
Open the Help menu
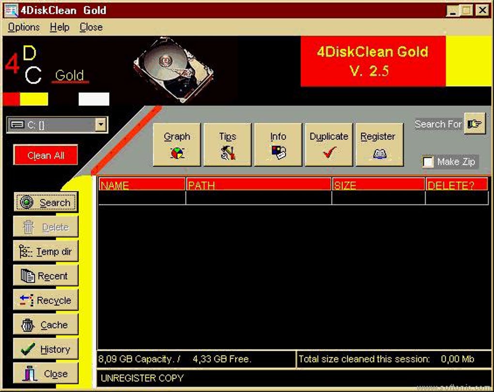(x=60, y=28)
